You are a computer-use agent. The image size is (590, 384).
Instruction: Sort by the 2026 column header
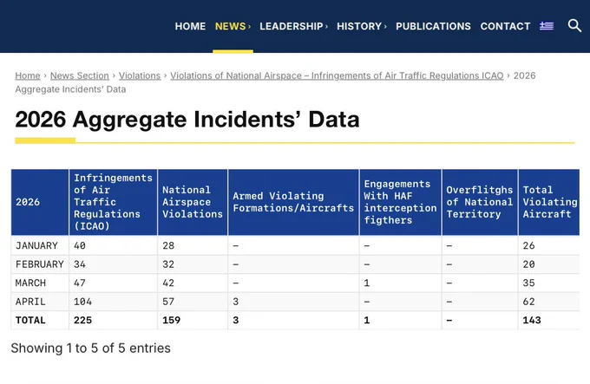click(x=40, y=202)
